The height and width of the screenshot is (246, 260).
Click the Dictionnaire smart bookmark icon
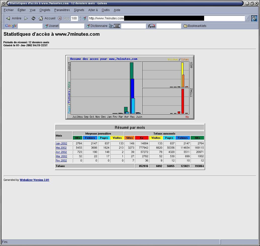[88, 26]
